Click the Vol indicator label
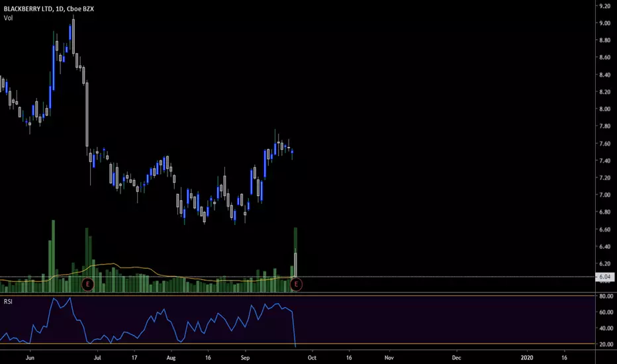 tap(8, 18)
